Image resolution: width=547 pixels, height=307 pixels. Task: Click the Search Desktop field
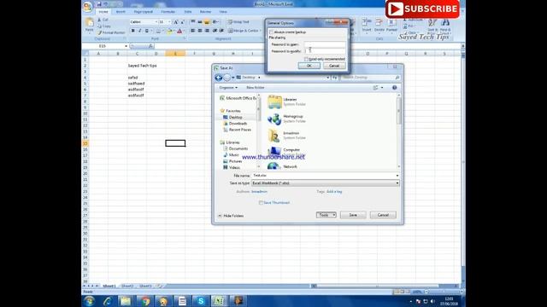click(x=370, y=78)
